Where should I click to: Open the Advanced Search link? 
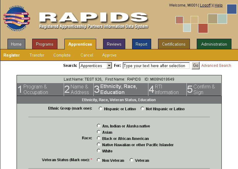click(x=216, y=66)
